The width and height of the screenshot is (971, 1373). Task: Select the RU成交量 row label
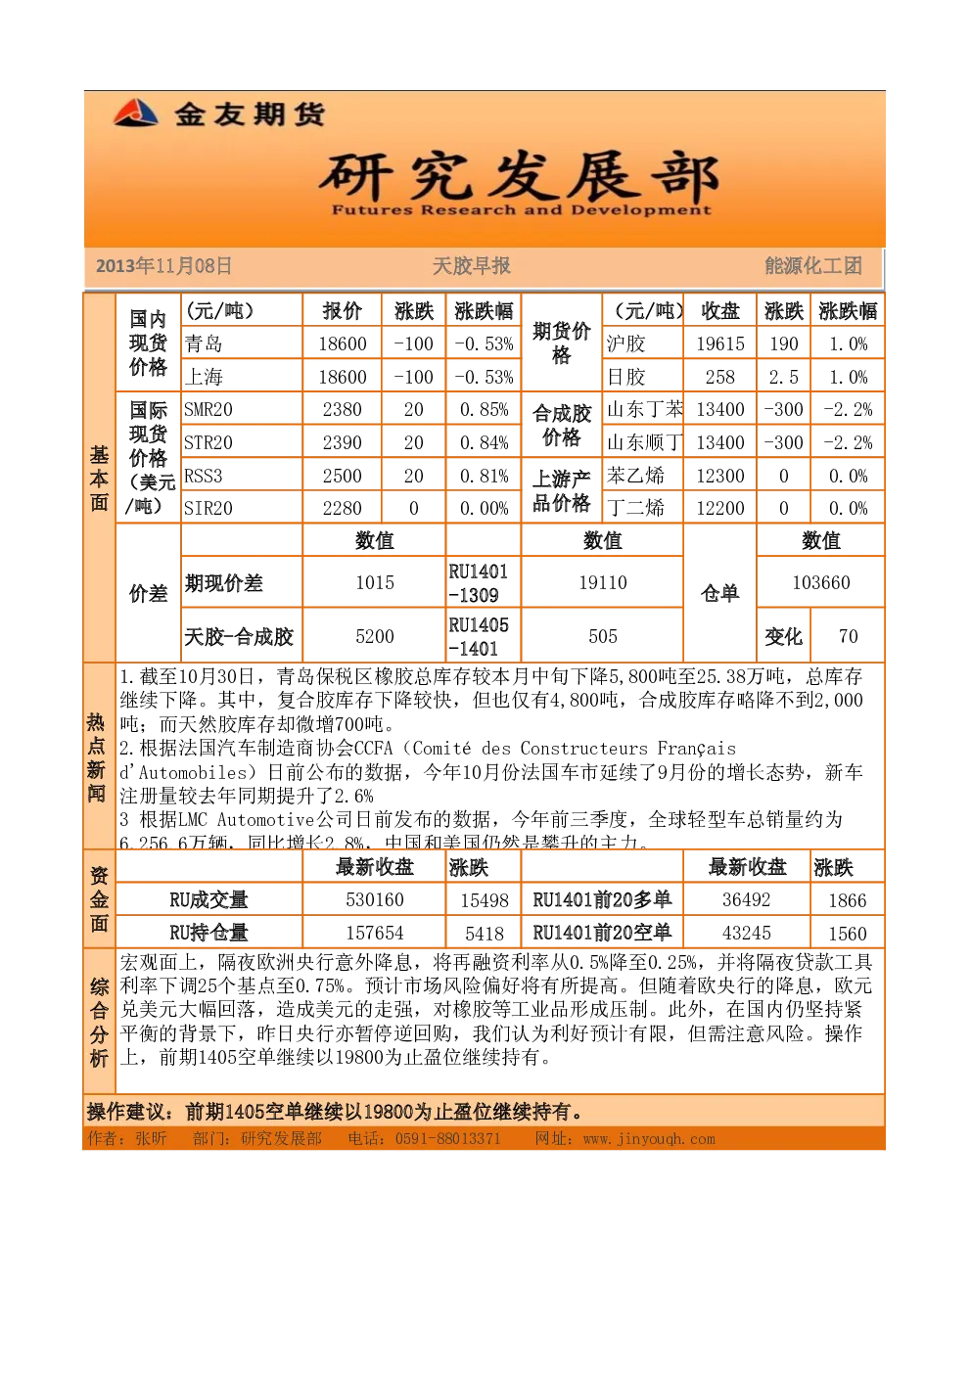click(x=208, y=899)
